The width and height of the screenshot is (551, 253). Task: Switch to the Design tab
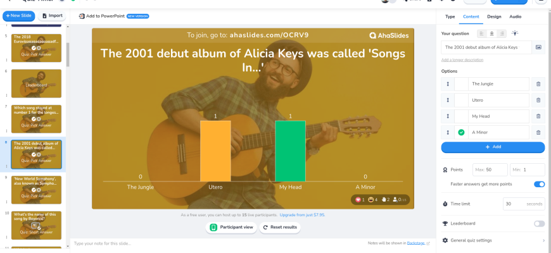click(x=494, y=16)
